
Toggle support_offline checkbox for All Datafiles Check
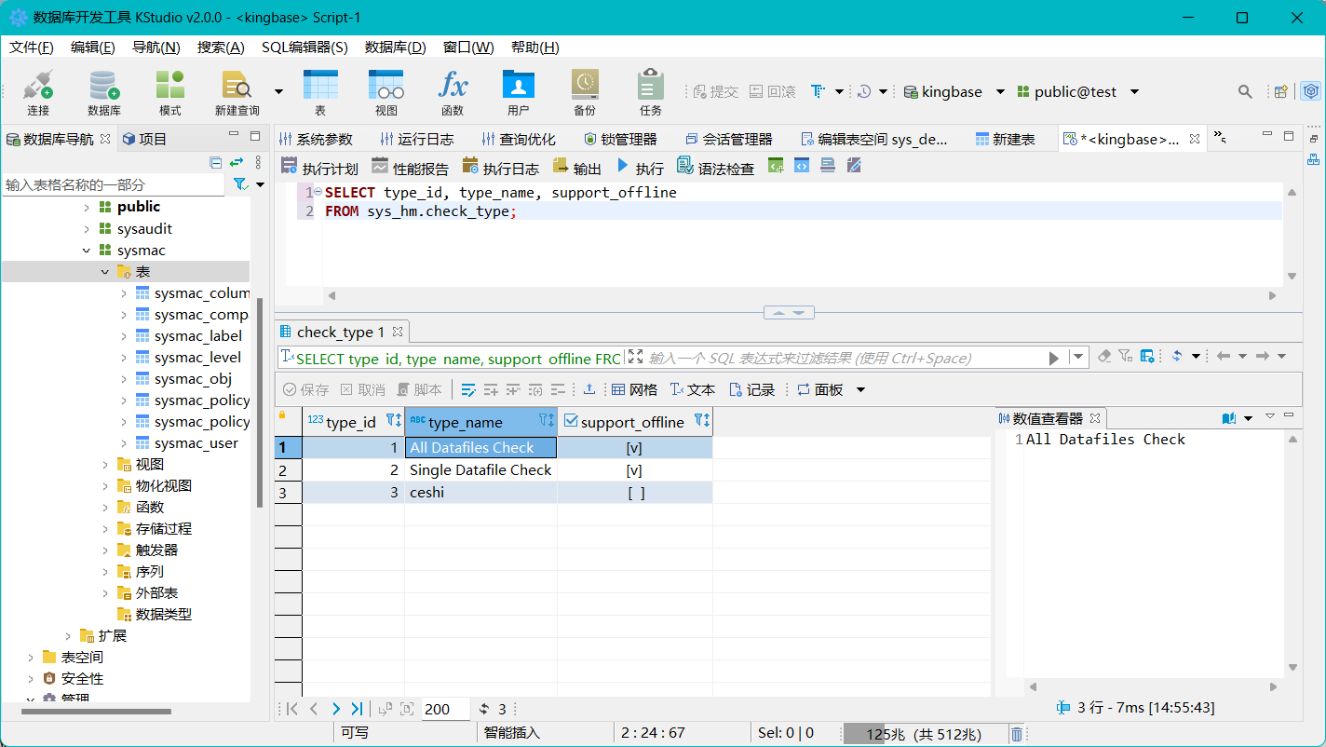[635, 448]
